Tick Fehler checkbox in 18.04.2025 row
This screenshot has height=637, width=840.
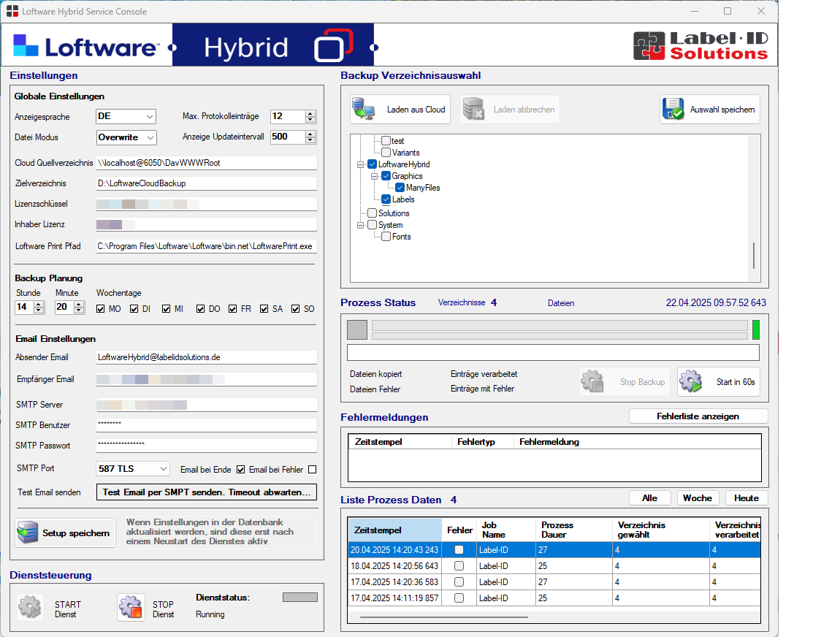click(x=459, y=565)
